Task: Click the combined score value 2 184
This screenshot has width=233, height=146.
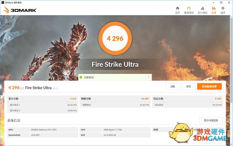Action: click(x=218, y=99)
